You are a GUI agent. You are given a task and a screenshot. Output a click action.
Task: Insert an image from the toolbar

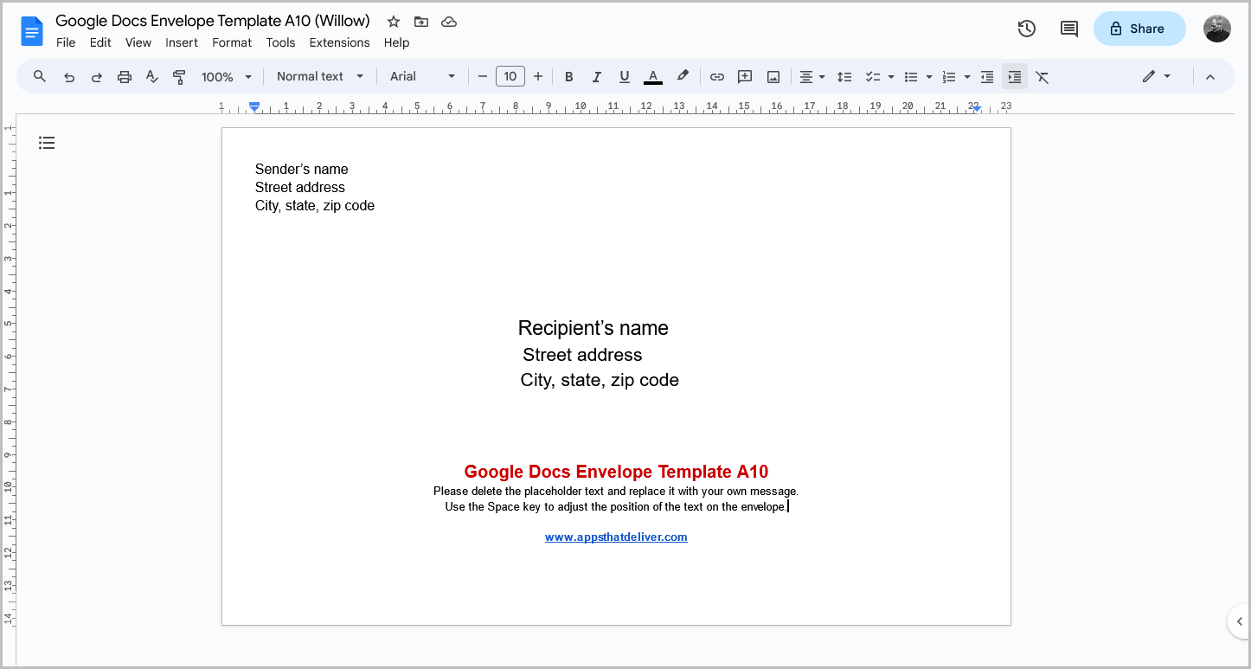pyautogui.click(x=772, y=76)
